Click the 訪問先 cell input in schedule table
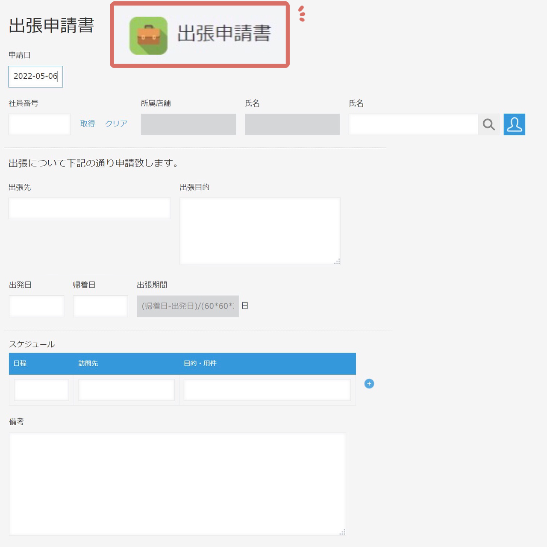Viewport: 547px width, 547px height. coord(126,390)
